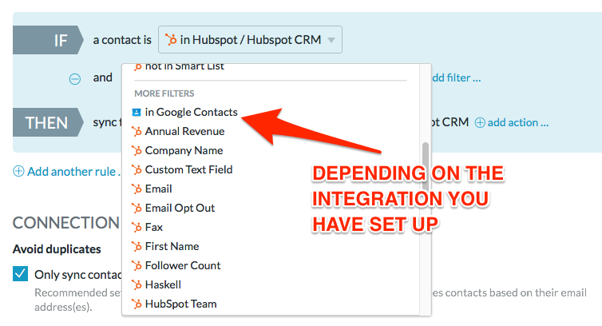Select 'Email' filter option
This screenshot has height=326, width=602.
[159, 189]
